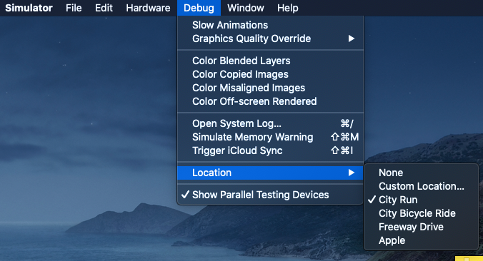Open the Window menu
This screenshot has height=261, width=483.
(x=246, y=8)
